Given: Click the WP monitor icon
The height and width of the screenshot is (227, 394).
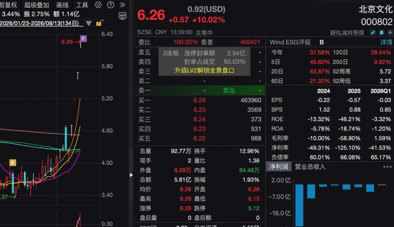Looking at the screenshot, I should click(x=122, y=16).
